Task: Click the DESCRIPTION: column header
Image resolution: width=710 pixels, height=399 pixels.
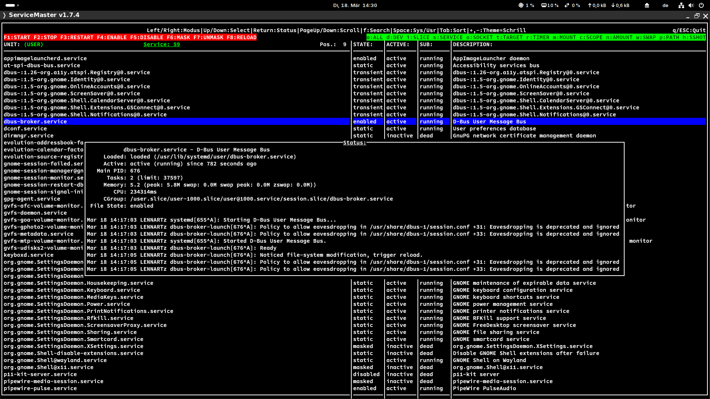Action: [473, 44]
